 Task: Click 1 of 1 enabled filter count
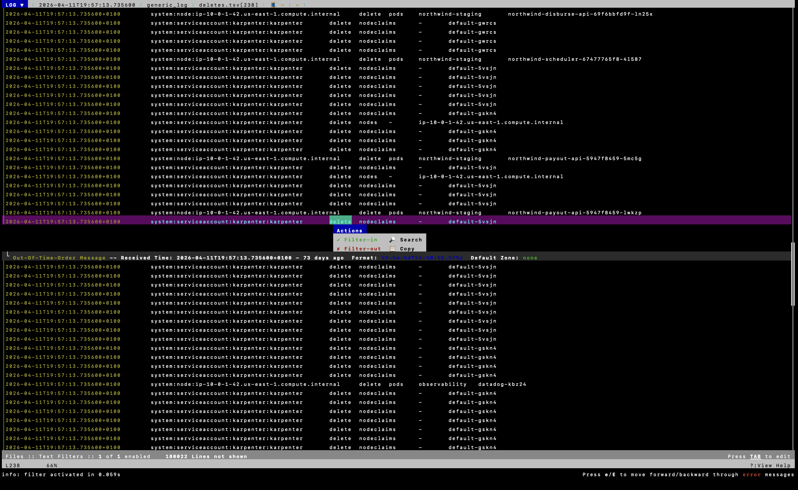(124, 457)
